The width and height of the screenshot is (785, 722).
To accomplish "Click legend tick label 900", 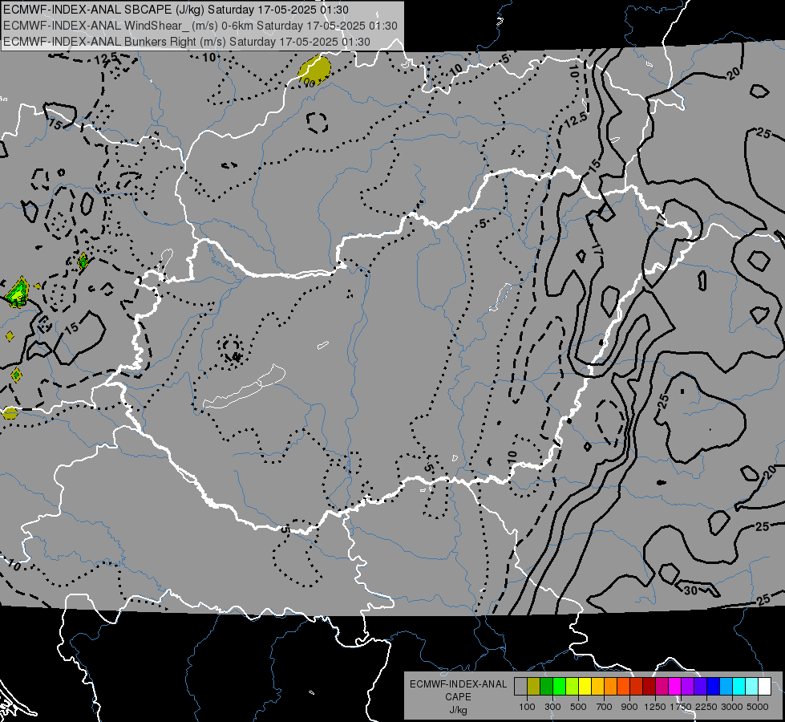I will (629, 707).
